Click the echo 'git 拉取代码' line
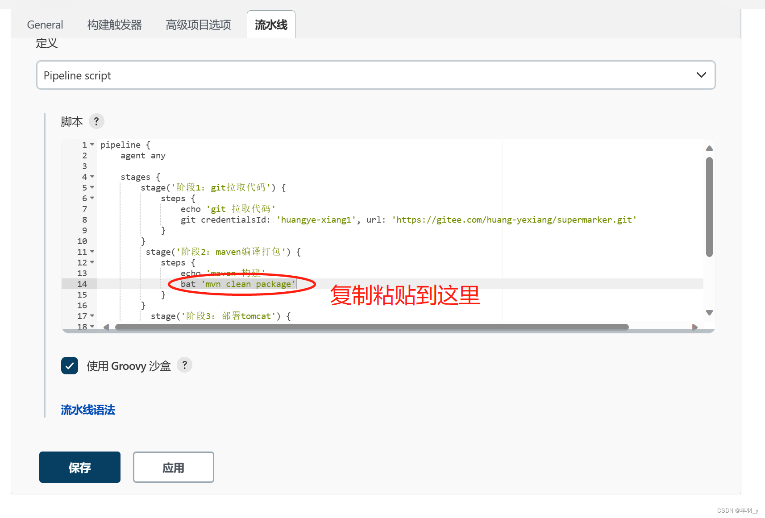The height and width of the screenshot is (518, 765). [228, 209]
